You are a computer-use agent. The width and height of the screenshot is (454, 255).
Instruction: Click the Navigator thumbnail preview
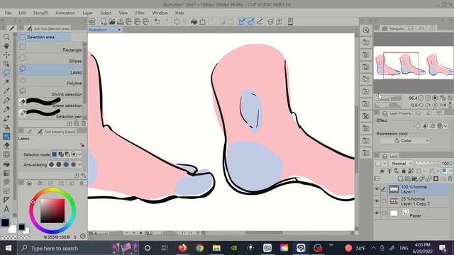(414, 63)
